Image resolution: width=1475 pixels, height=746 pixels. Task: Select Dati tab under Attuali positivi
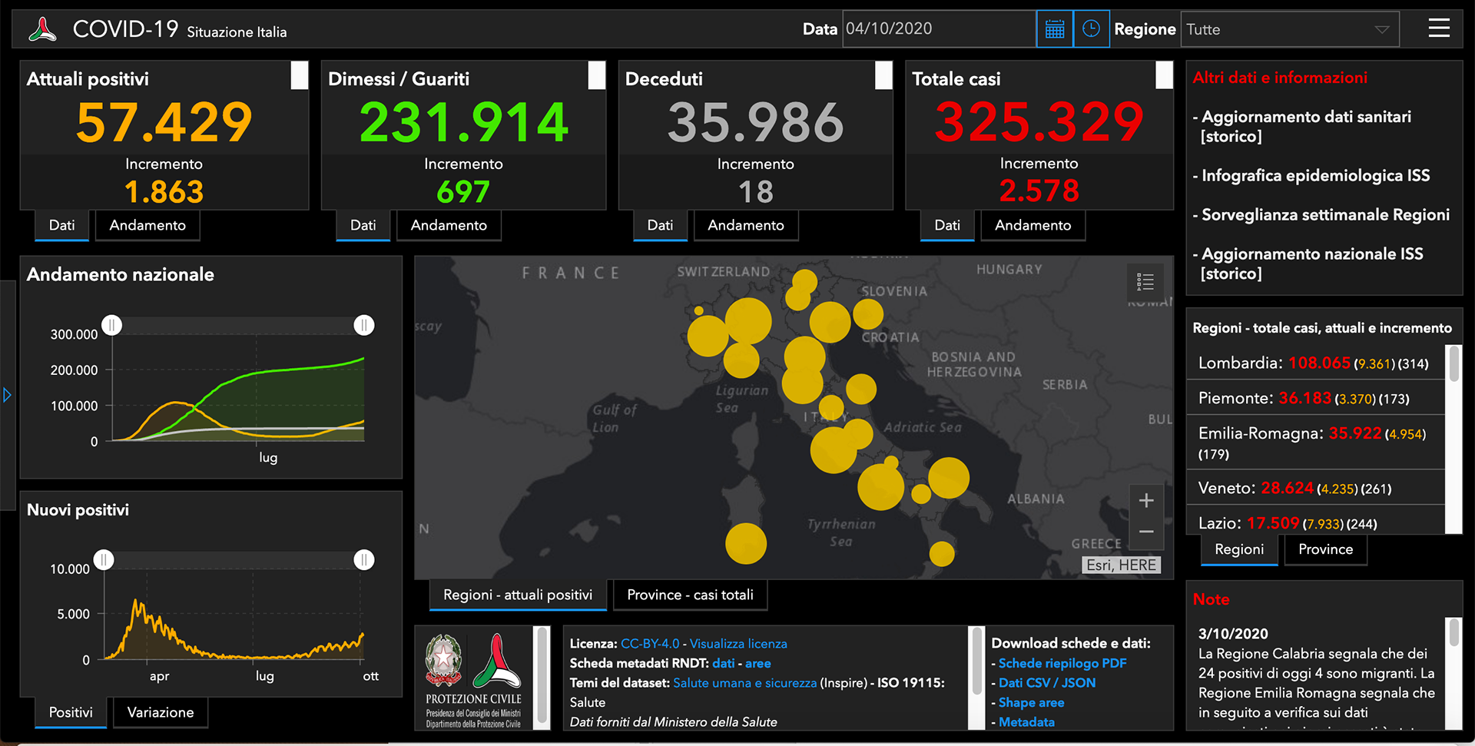click(61, 225)
